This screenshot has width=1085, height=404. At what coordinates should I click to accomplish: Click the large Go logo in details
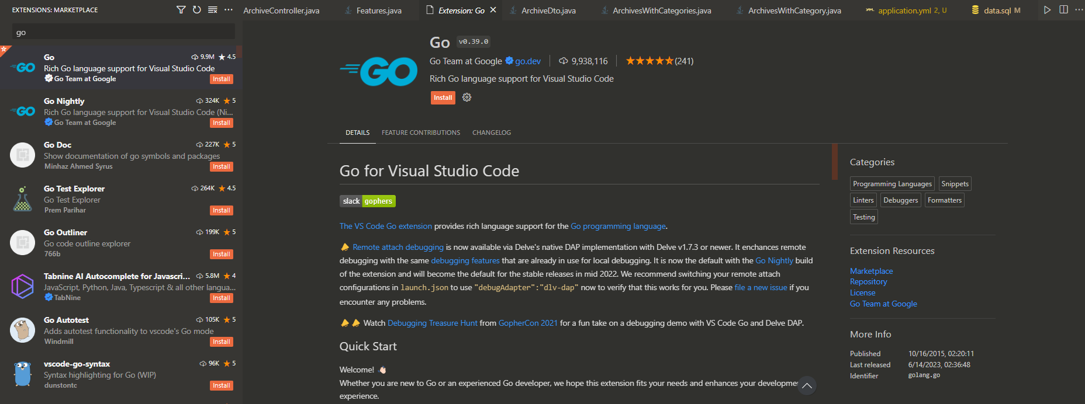click(x=379, y=72)
